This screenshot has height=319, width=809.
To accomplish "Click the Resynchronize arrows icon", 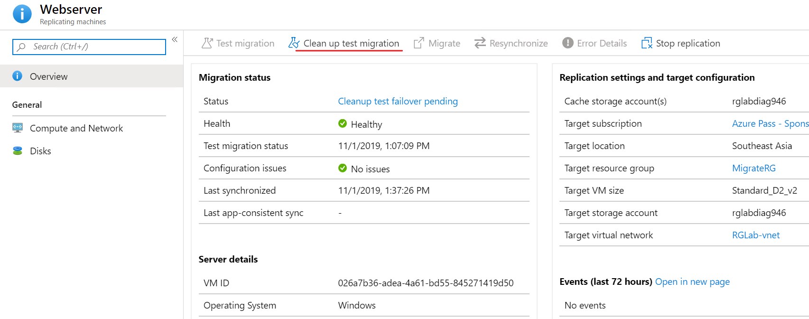I will pos(480,43).
